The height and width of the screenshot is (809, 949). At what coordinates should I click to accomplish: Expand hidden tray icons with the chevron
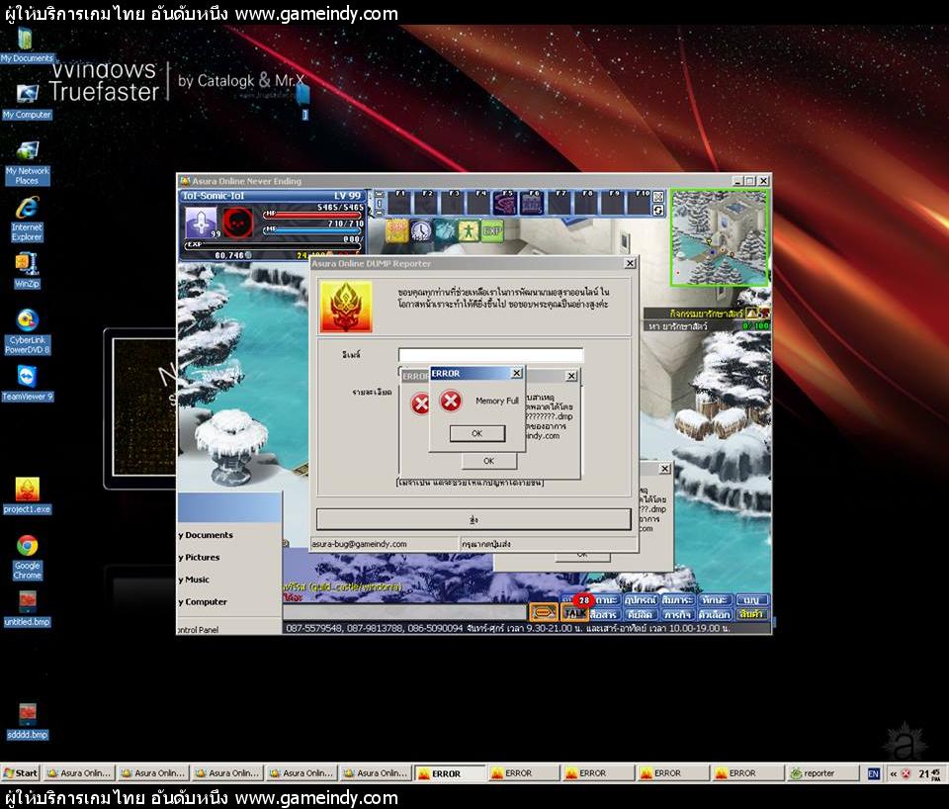pos(894,773)
